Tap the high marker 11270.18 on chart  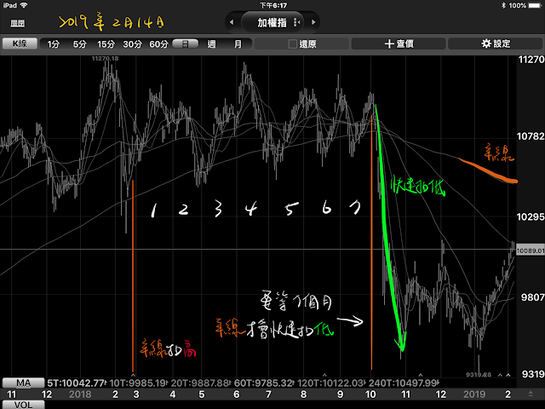[x=105, y=59]
